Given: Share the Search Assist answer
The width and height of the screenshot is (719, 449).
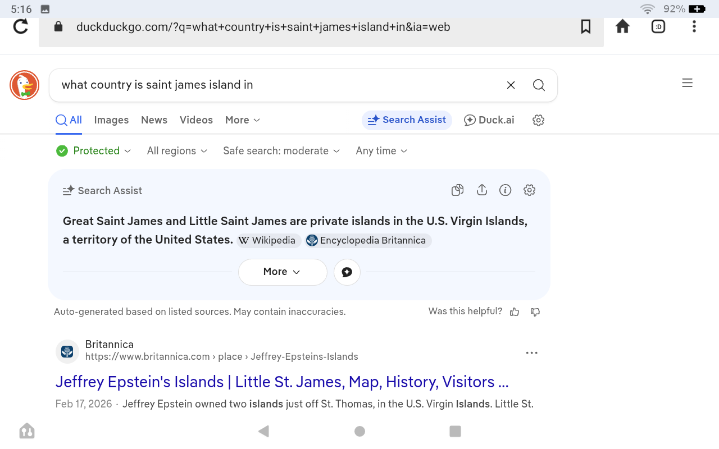Looking at the screenshot, I should tap(481, 190).
